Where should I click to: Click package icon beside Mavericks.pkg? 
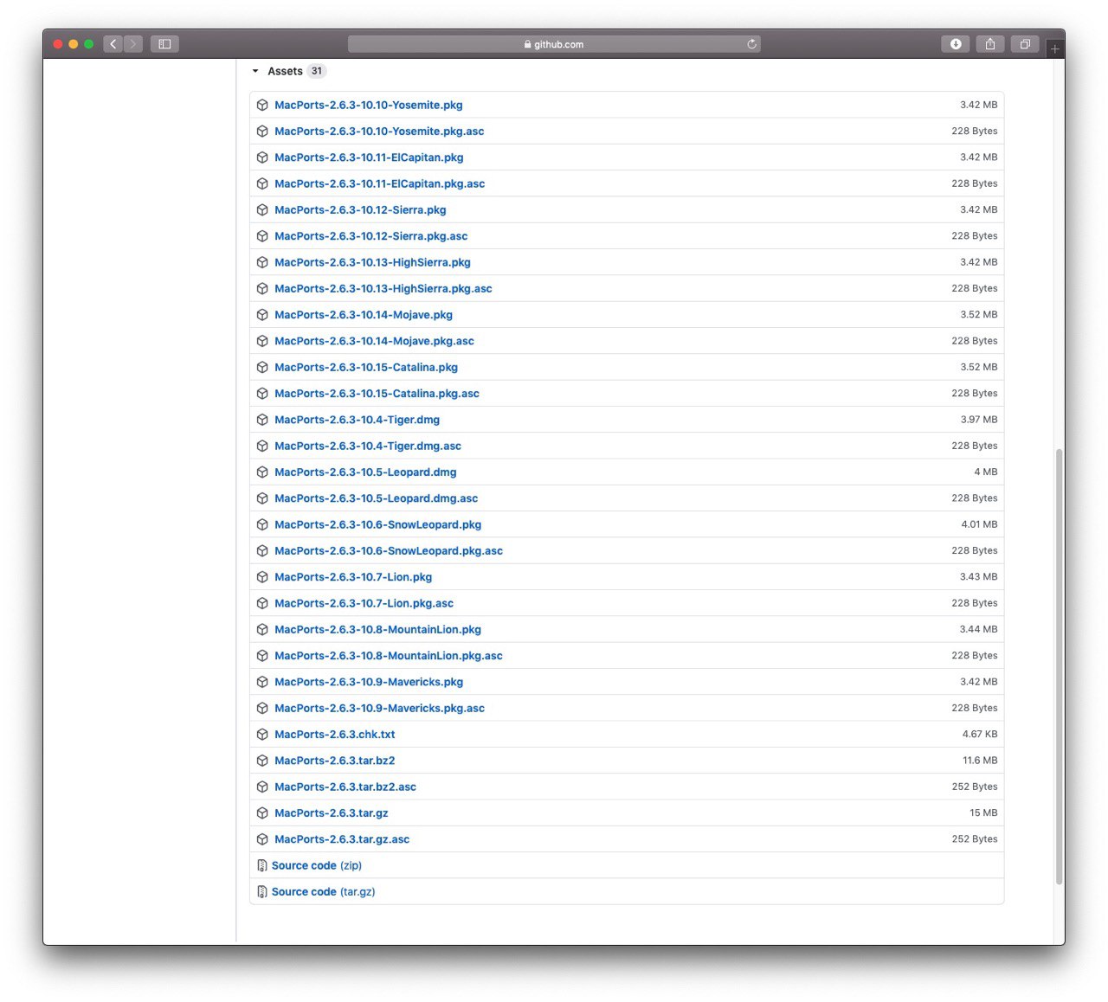262,683
